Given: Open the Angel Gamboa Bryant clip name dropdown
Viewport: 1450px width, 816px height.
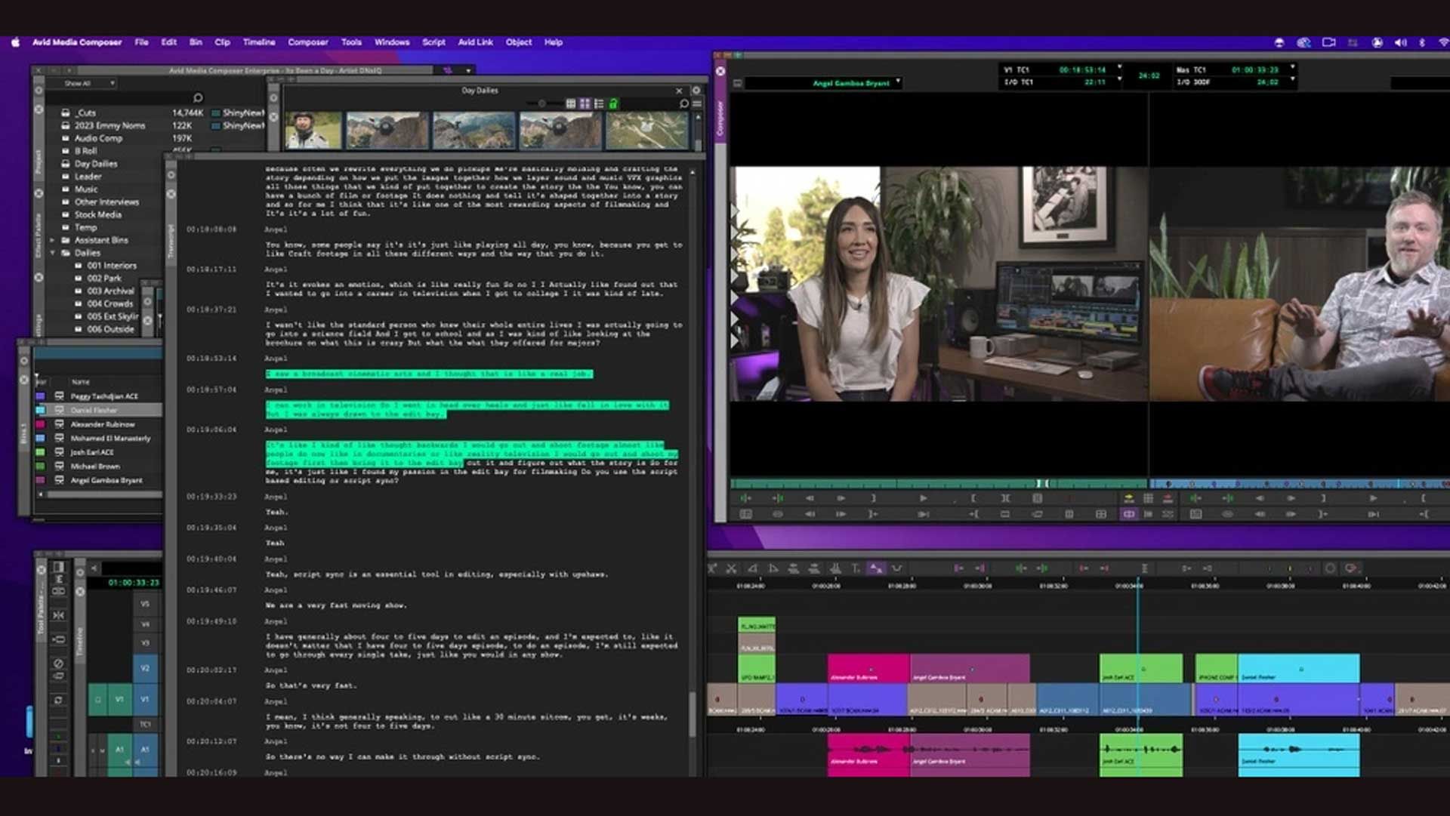Looking at the screenshot, I should coord(899,84).
